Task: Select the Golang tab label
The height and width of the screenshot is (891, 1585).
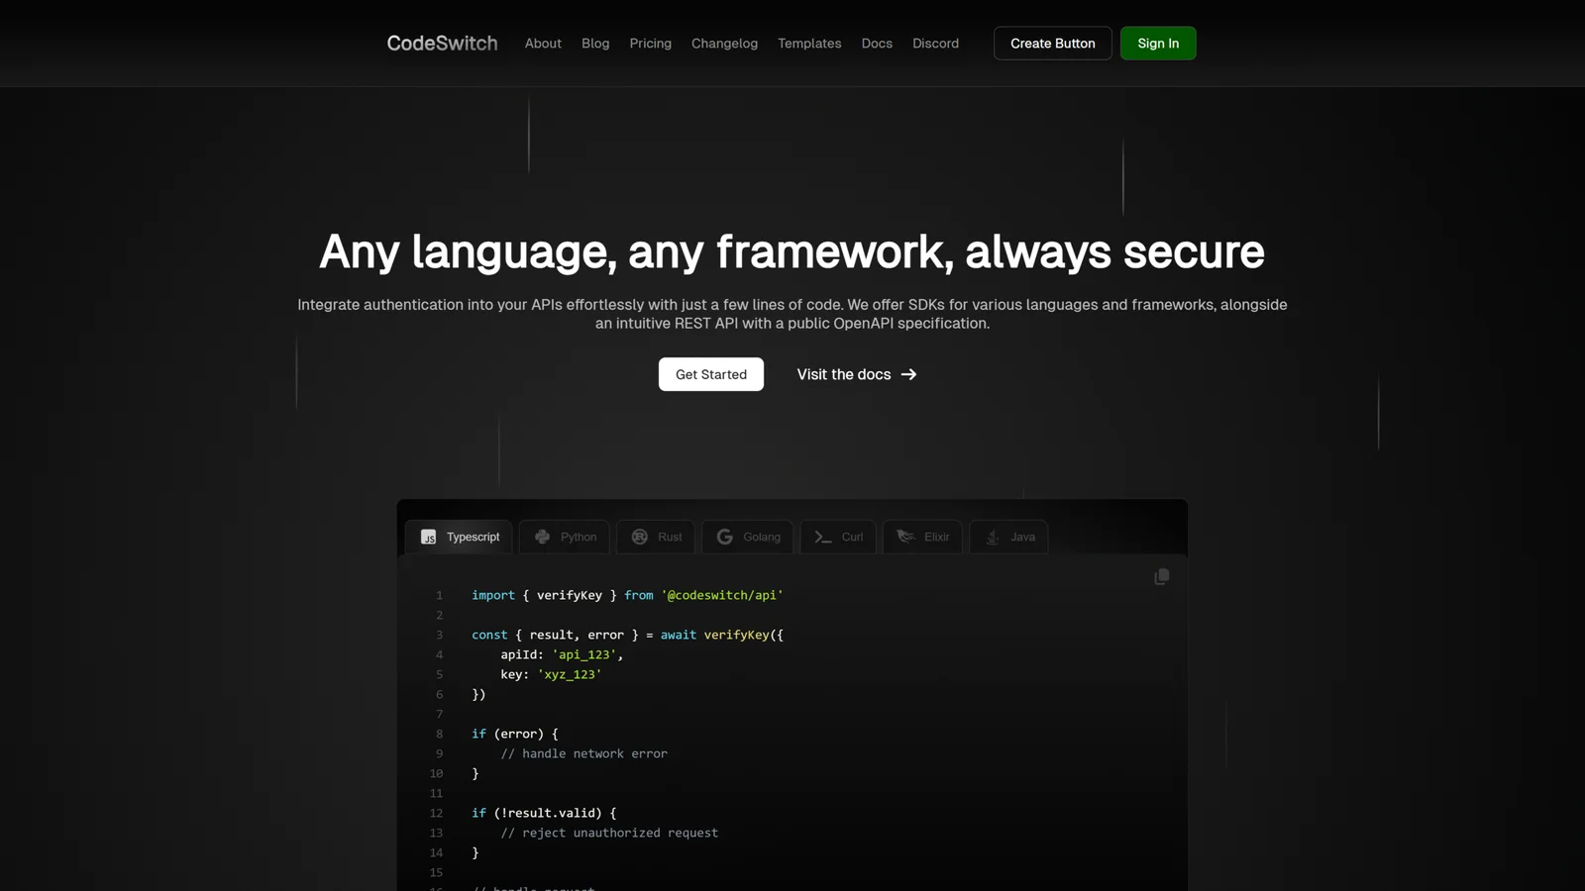Action: click(761, 537)
